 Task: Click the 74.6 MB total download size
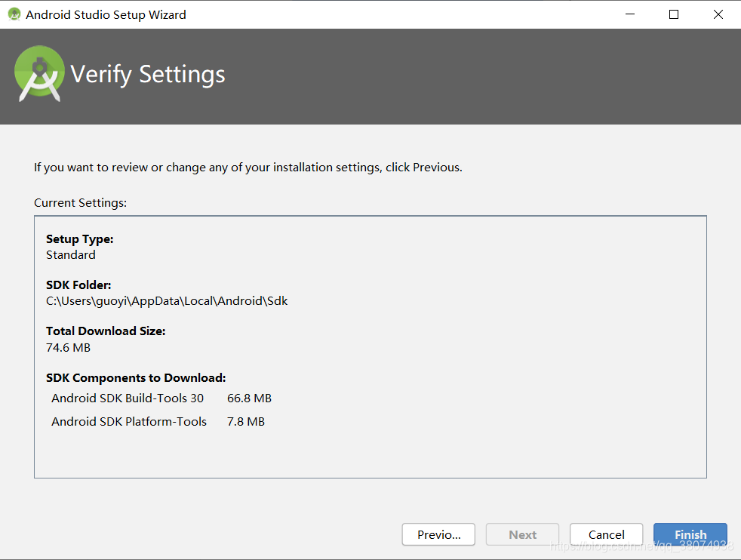point(68,347)
